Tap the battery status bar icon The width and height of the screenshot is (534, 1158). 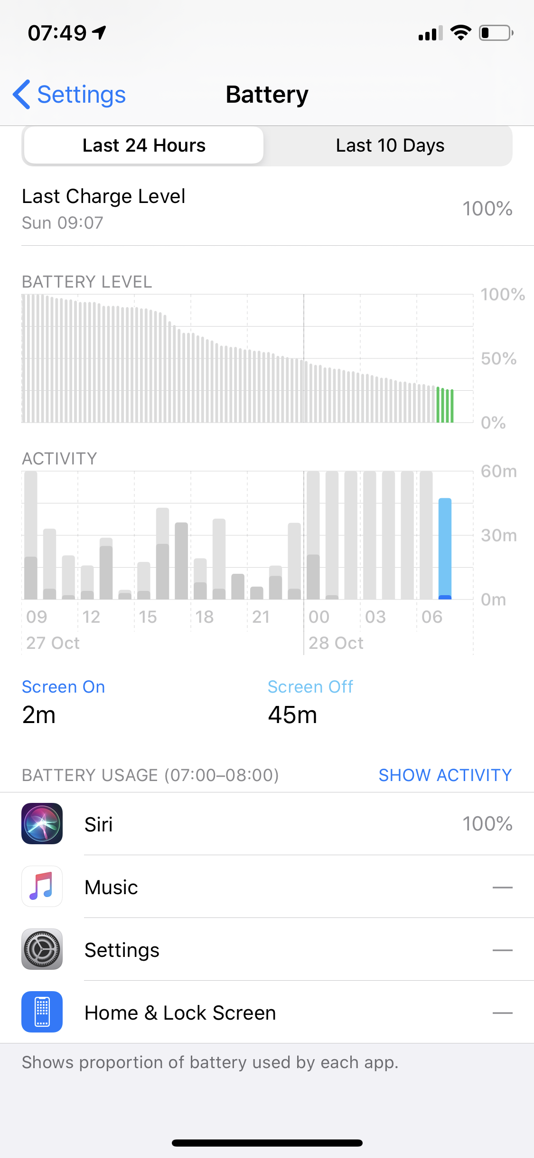click(496, 33)
